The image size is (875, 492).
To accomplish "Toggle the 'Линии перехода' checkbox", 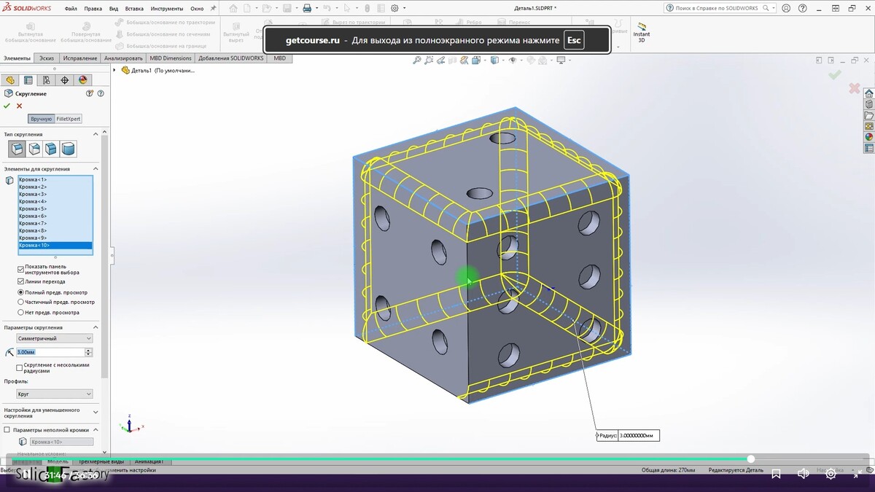I will click(x=20, y=281).
